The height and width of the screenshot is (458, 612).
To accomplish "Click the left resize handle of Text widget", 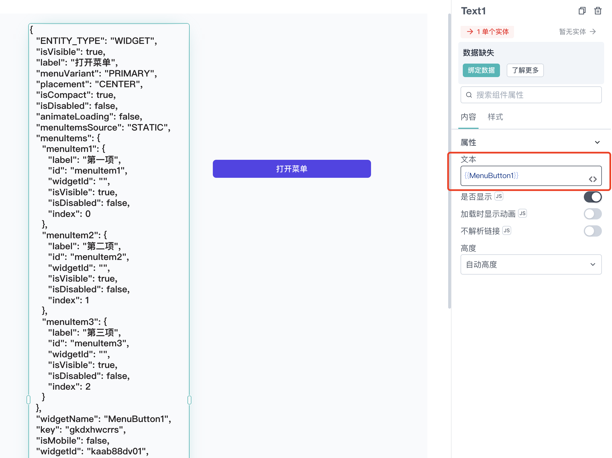I will coord(28,400).
